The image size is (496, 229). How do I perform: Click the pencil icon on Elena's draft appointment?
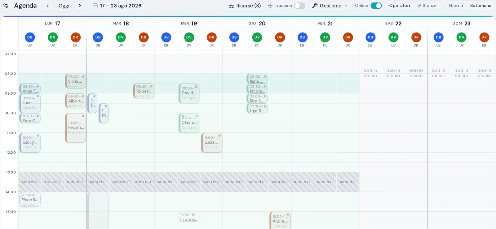tap(23, 195)
